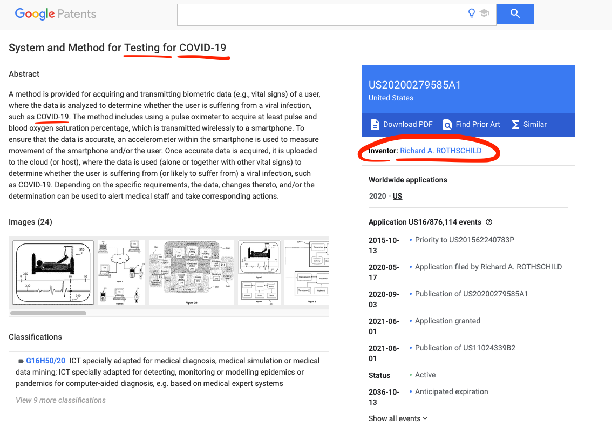Click the patent title heading
Screen dimensions: 612x433
[x=117, y=48]
